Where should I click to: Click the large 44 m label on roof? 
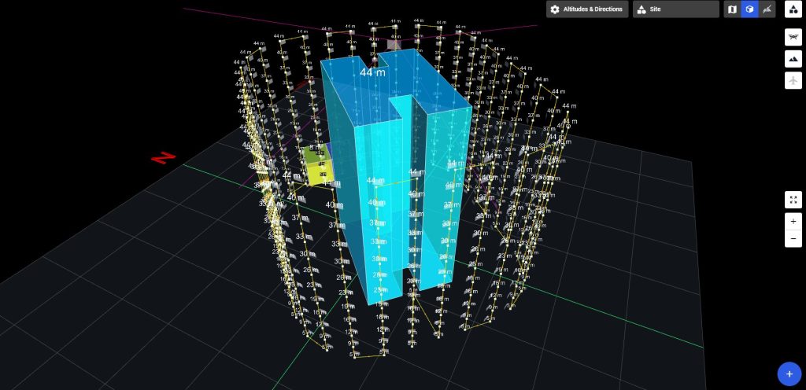tap(372, 72)
